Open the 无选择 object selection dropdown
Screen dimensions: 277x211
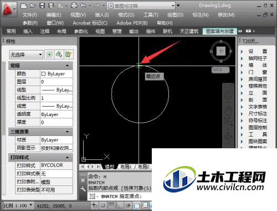(x=26, y=55)
